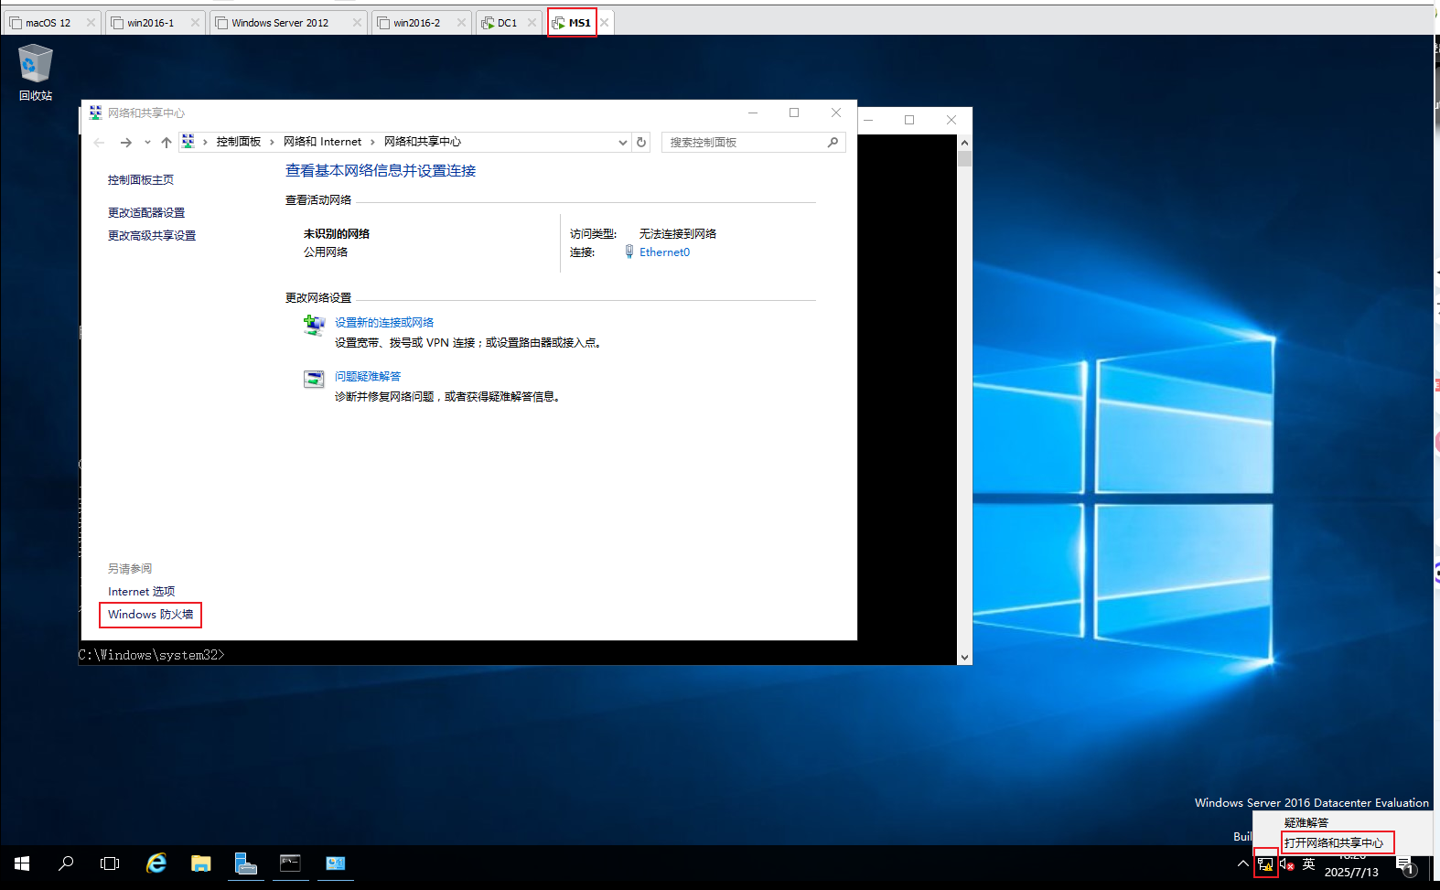The width and height of the screenshot is (1440, 890).
Task: Click the muted volume tray icon
Action: tap(1286, 863)
